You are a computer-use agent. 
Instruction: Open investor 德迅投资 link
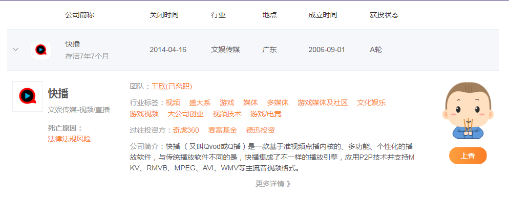(x=260, y=130)
